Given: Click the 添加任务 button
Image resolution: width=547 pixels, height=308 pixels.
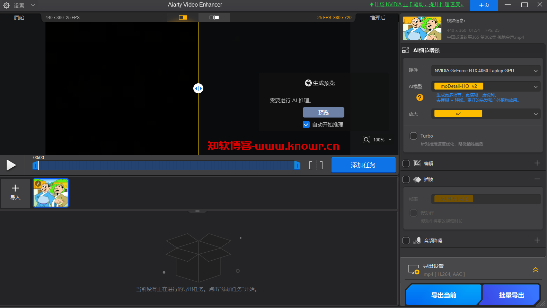Looking at the screenshot, I should pyautogui.click(x=363, y=165).
